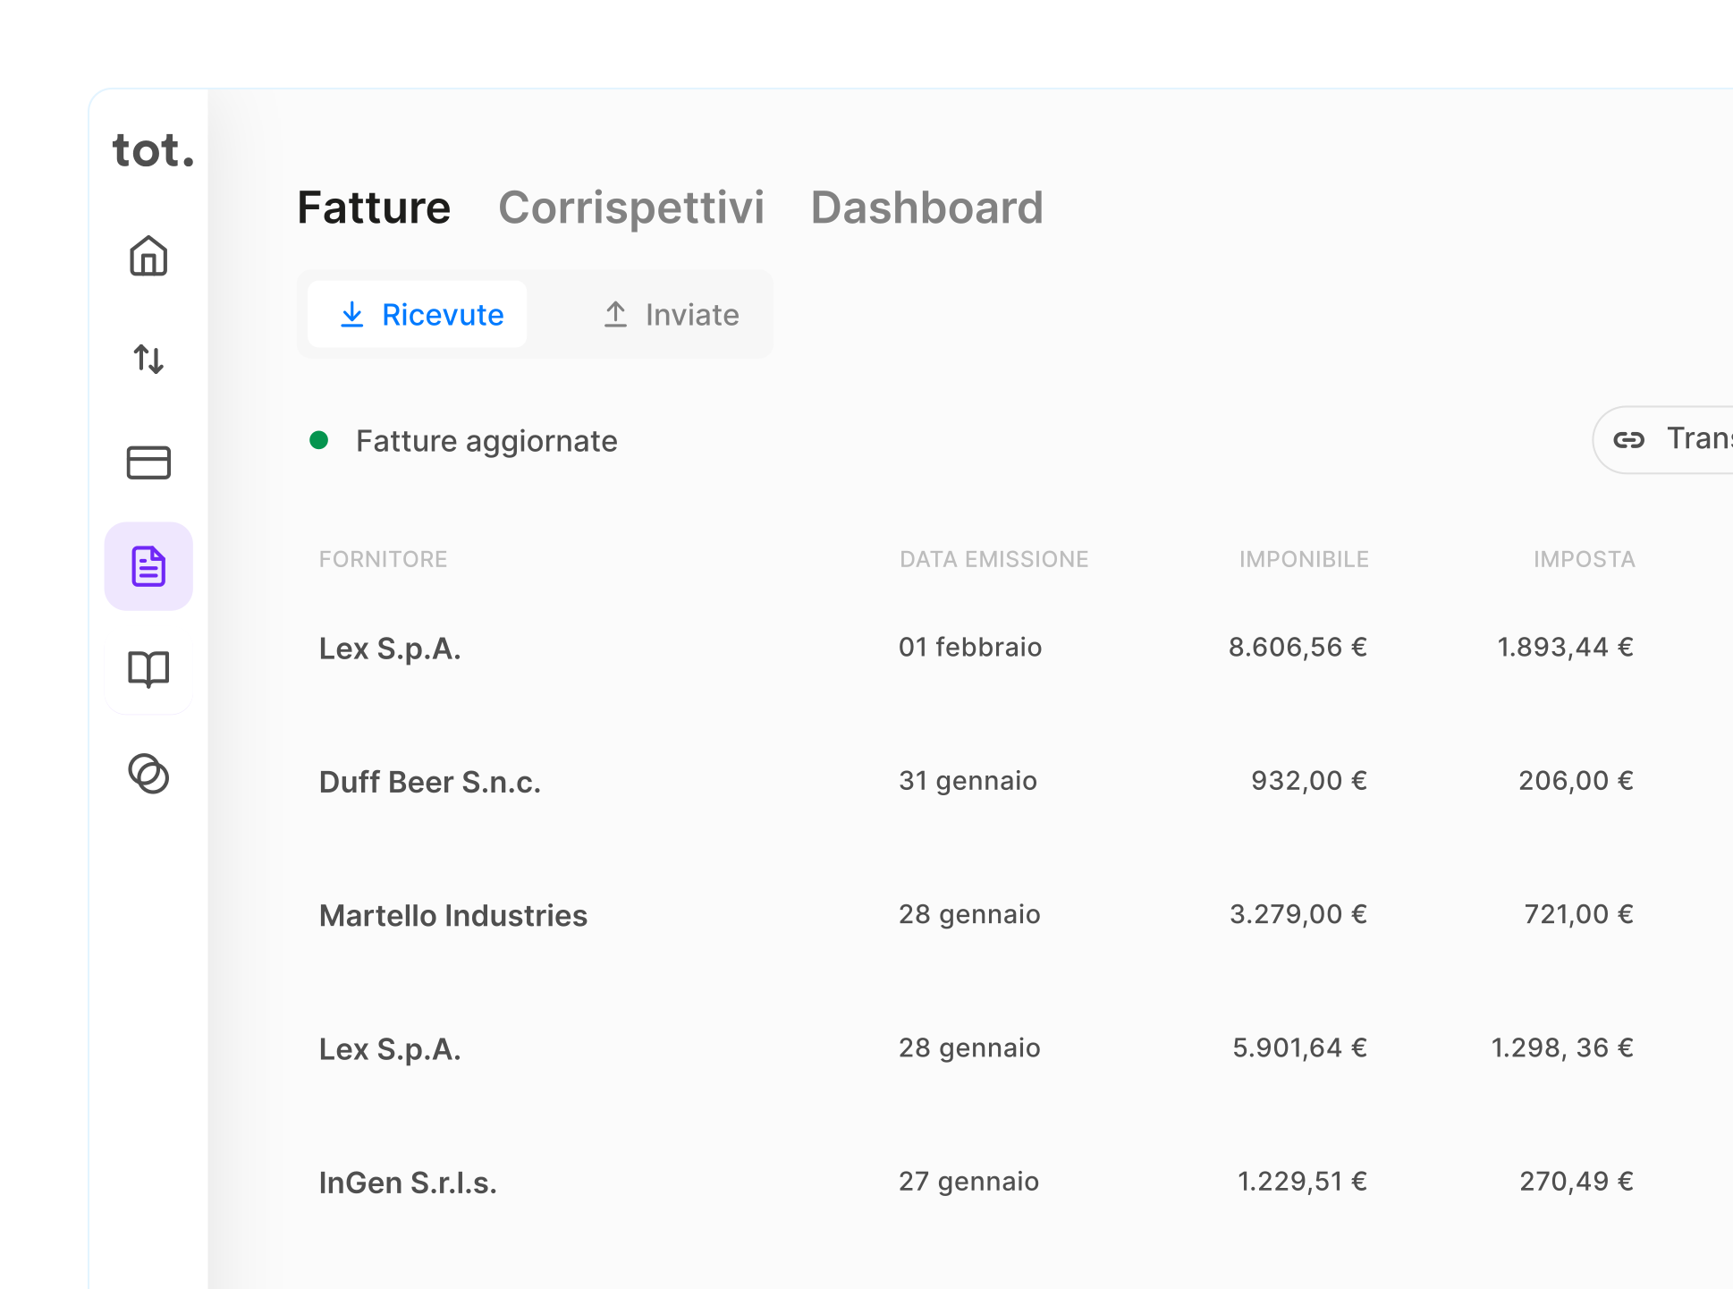Switch to the Fatture tab
Viewport: 1733px width, 1289px height.
374,208
